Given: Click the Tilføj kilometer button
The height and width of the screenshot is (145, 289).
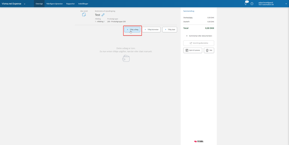Looking at the screenshot, I should pyautogui.click(x=151, y=30).
